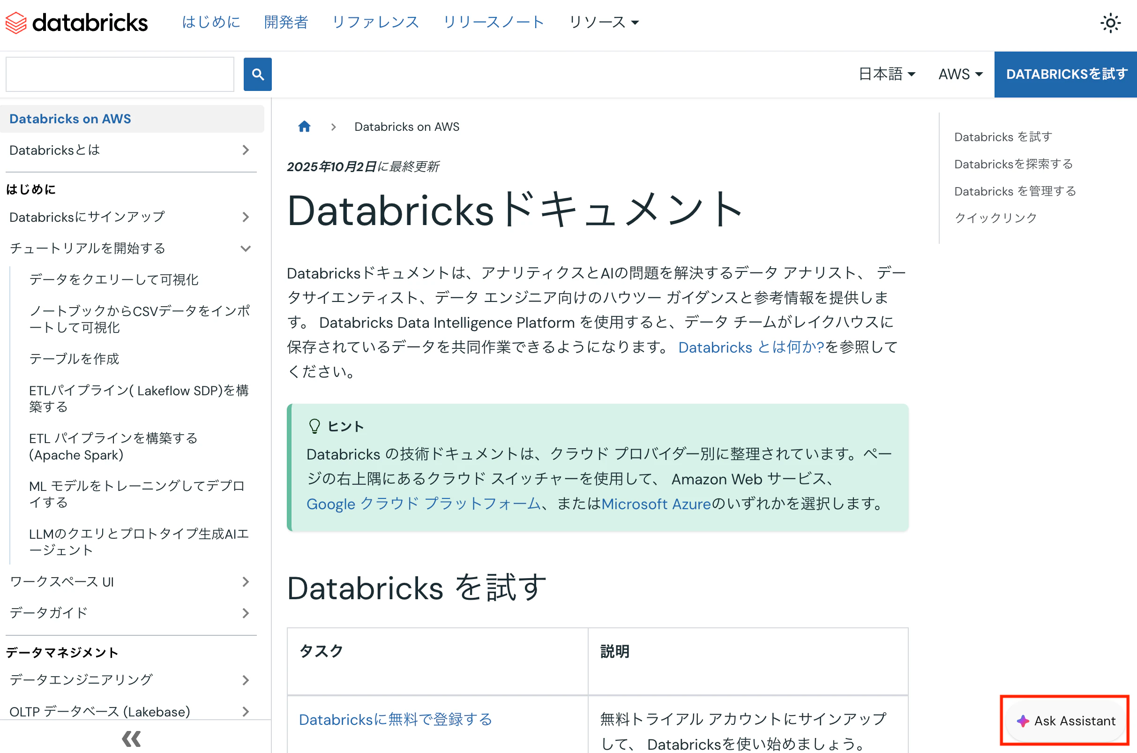This screenshot has width=1137, height=753.
Task: Click the blue search magnifier button
Action: click(x=258, y=75)
